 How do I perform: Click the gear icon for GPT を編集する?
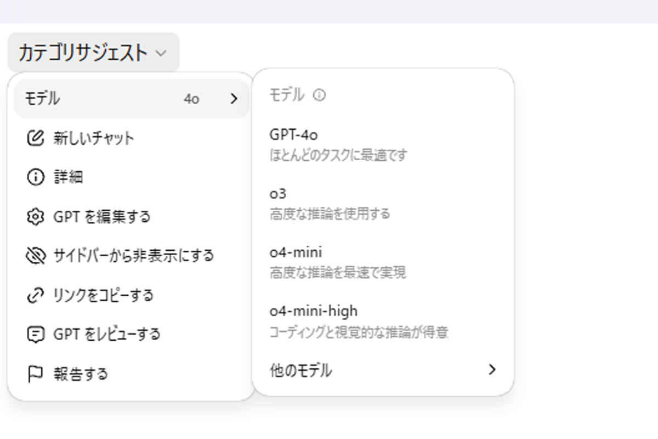pos(35,217)
